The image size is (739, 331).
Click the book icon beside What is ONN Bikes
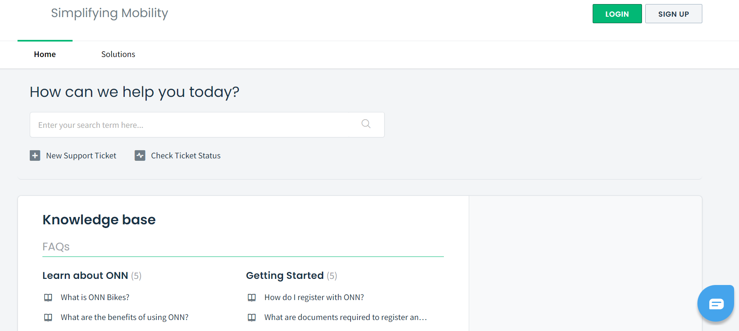48,297
